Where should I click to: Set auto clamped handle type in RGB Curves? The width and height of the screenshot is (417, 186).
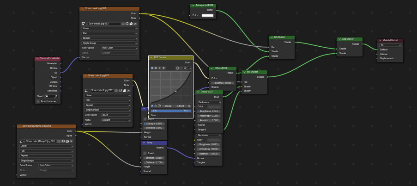click(x=160, y=106)
